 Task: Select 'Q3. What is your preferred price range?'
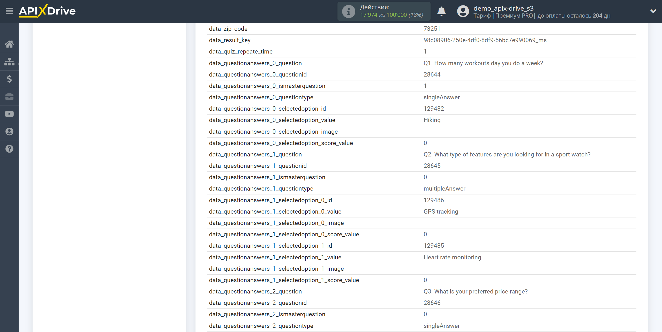pos(476,291)
